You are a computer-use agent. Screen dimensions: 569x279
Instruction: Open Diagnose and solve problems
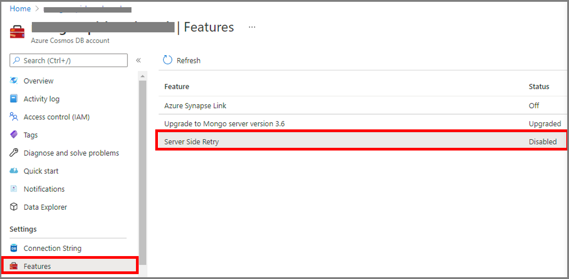(71, 153)
